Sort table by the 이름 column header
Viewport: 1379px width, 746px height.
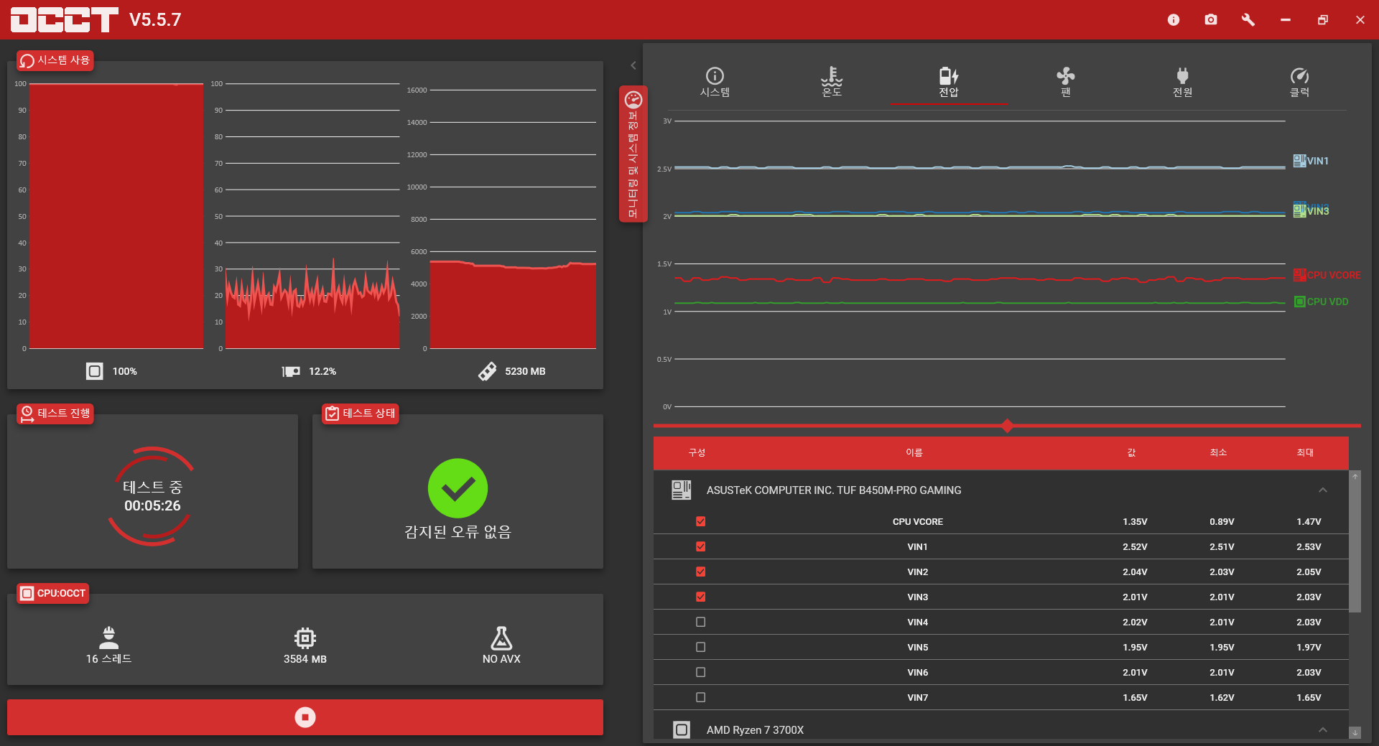click(x=914, y=453)
